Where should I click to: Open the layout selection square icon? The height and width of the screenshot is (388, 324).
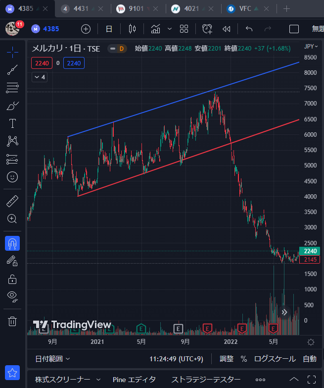click(x=294, y=29)
